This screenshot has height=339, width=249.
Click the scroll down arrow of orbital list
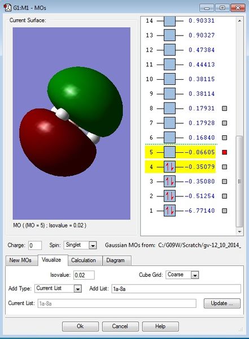point(239,231)
